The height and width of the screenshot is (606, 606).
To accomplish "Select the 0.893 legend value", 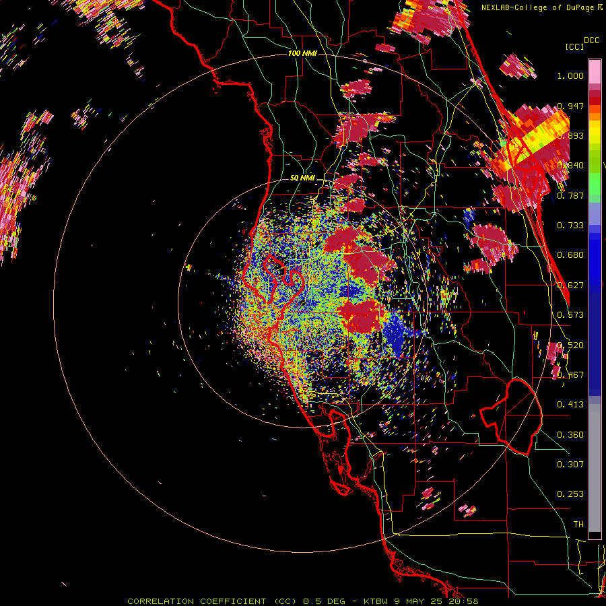I will 570,135.
